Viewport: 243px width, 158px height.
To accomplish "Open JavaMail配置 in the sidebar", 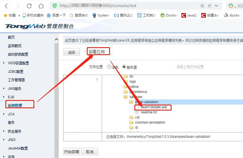I will pos(18,148).
